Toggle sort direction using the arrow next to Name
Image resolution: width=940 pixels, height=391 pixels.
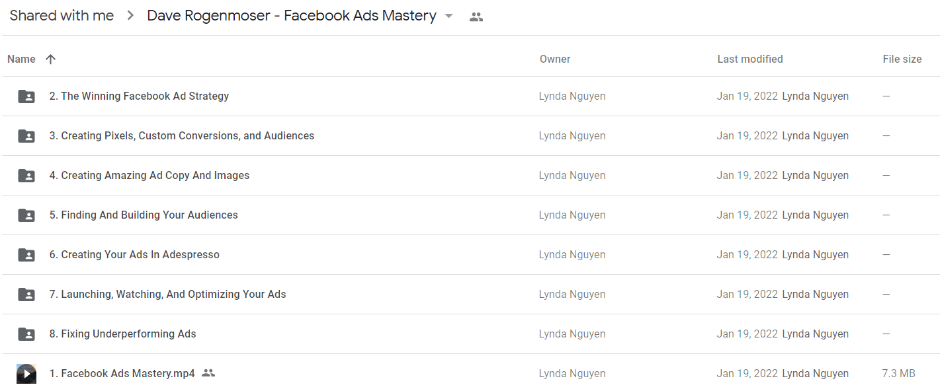coord(50,59)
